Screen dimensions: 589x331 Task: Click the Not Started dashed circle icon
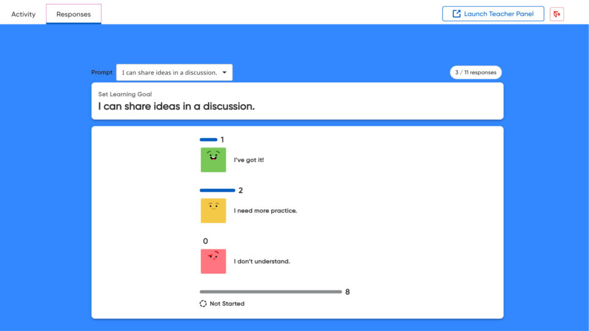pyautogui.click(x=203, y=303)
